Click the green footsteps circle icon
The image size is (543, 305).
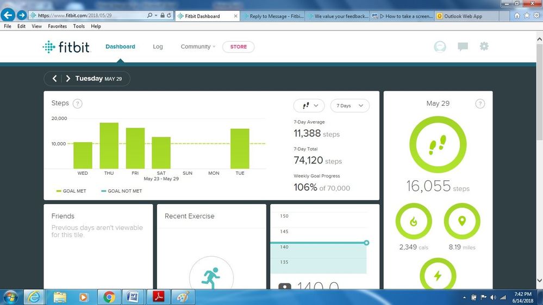click(x=438, y=145)
